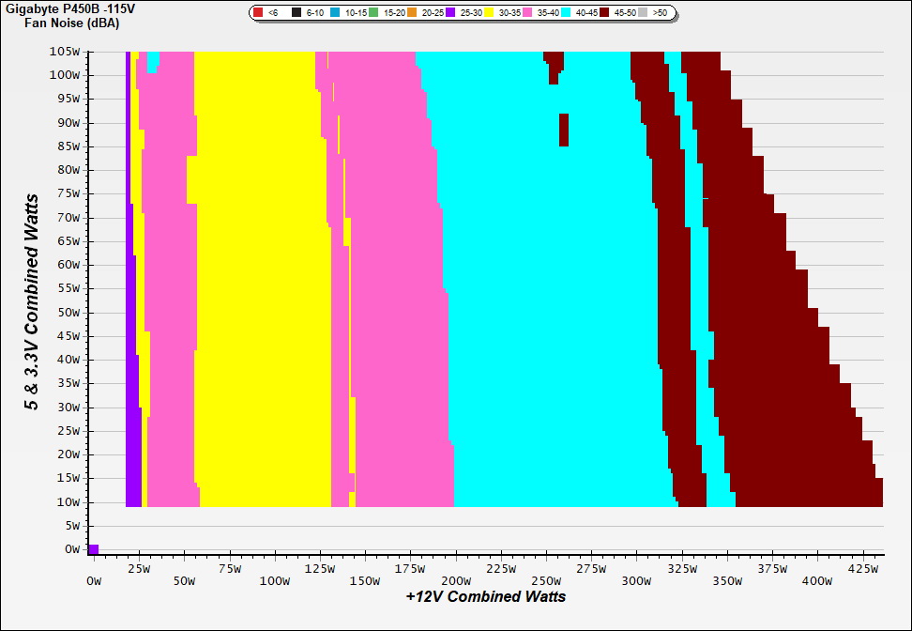
Task: Click the purple square at chart origin
Action: tap(93, 549)
